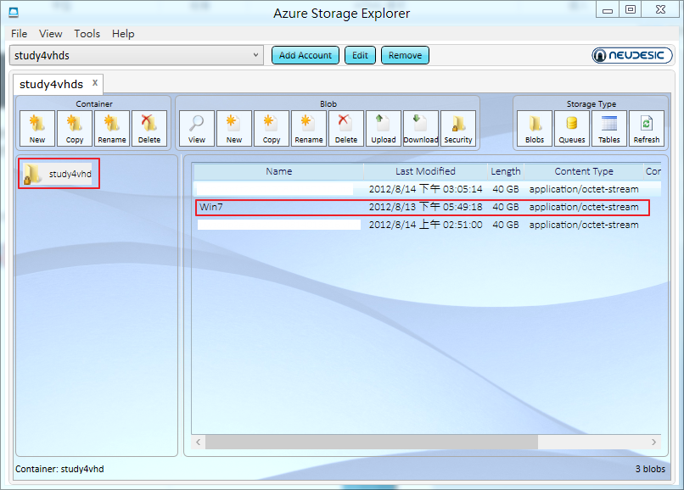View the selected blob
Viewport: 684px width, 490px height.
(197, 128)
